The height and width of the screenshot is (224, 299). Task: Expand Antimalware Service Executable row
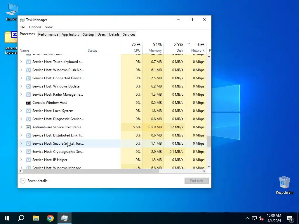21,127
